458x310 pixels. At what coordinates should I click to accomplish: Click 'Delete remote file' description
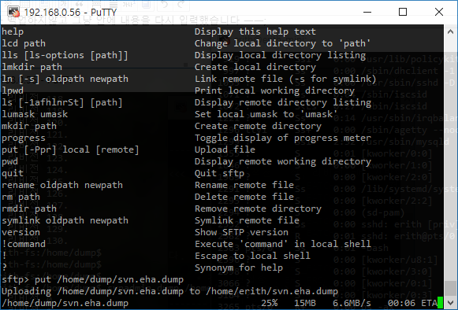[x=244, y=197]
